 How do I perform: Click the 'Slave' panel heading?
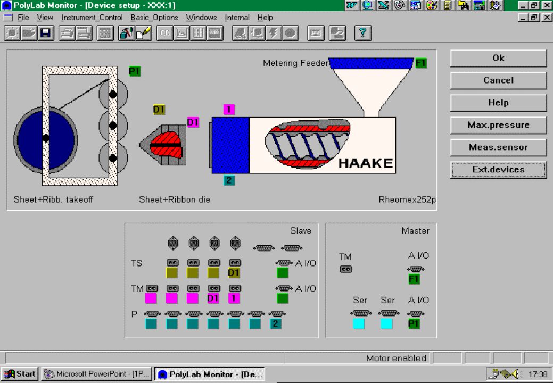pyautogui.click(x=301, y=231)
